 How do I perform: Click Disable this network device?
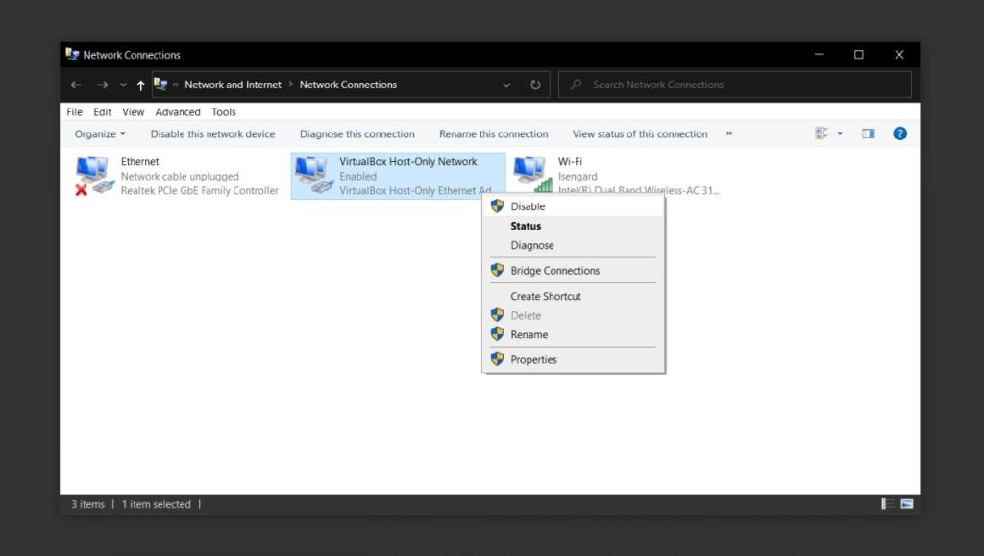point(212,133)
